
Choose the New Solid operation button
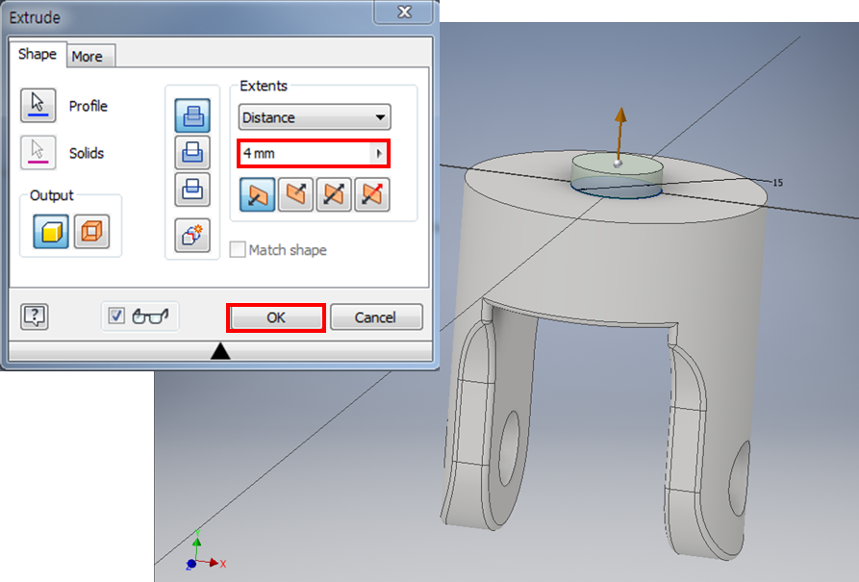click(192, 235)
